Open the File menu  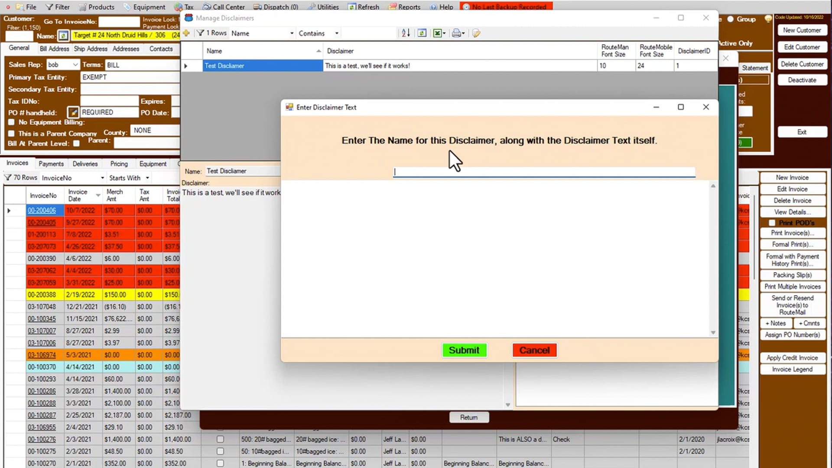(x=26, y=7)
